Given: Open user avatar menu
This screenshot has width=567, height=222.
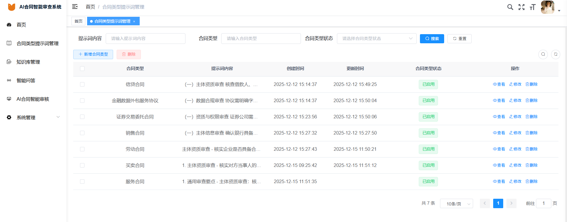Looking at the screenshot, I should 548,7.
